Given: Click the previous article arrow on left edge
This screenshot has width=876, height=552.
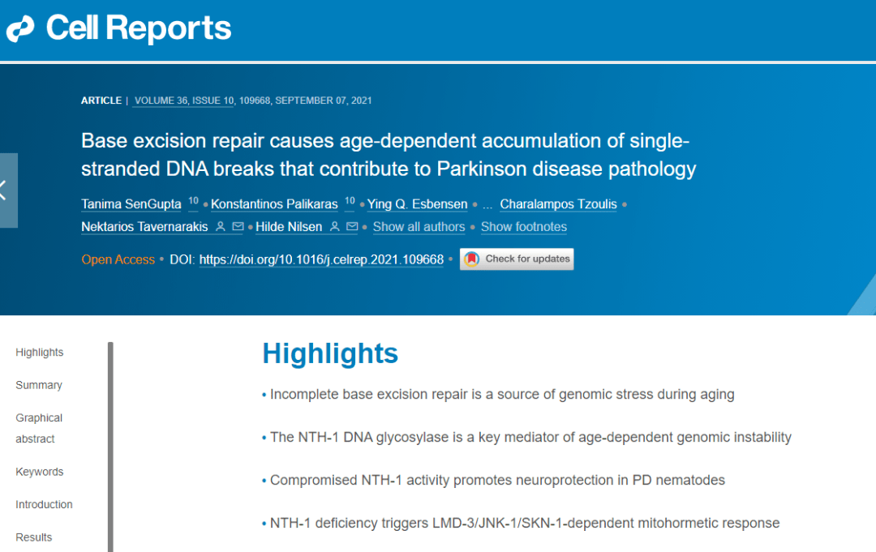Looking at the screenshot, I should (6, 190).
